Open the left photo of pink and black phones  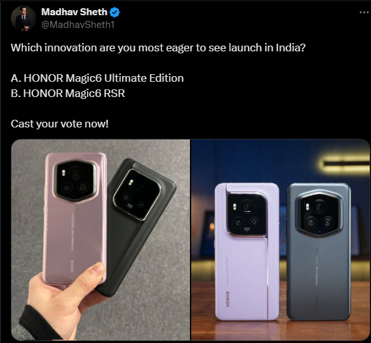coord(100,240)
